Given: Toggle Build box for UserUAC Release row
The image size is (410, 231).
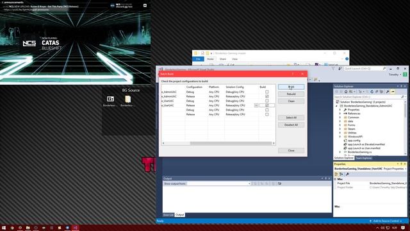Looking at the screenshot, I should (x=266, y=105).
